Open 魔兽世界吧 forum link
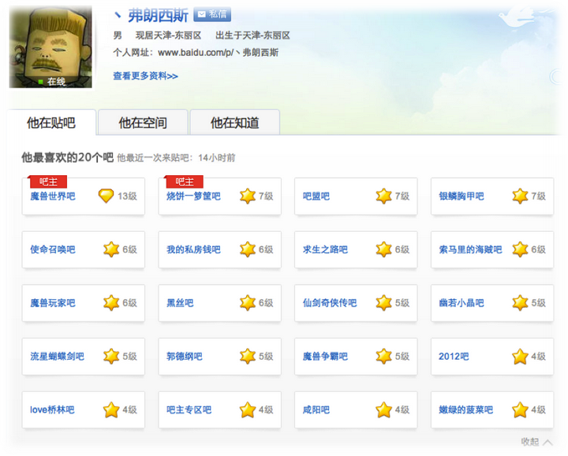568x456 pixels. click(53, 196)
